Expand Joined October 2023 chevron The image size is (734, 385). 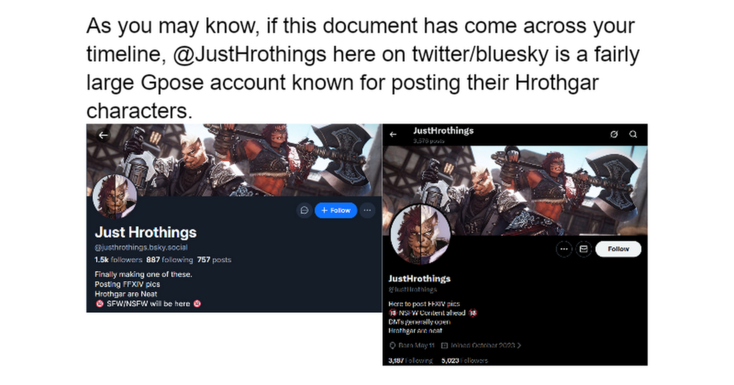pos(519,345)
